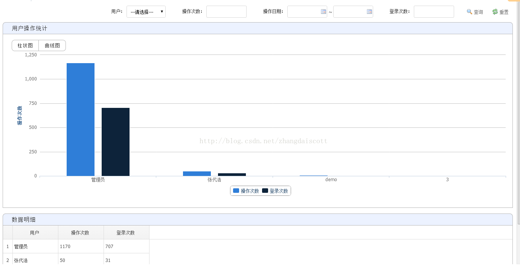The height and width of the screenshot is (274, 520).
Task: Toggle 登录次数 series in chart legend
Action: point(275,191)
